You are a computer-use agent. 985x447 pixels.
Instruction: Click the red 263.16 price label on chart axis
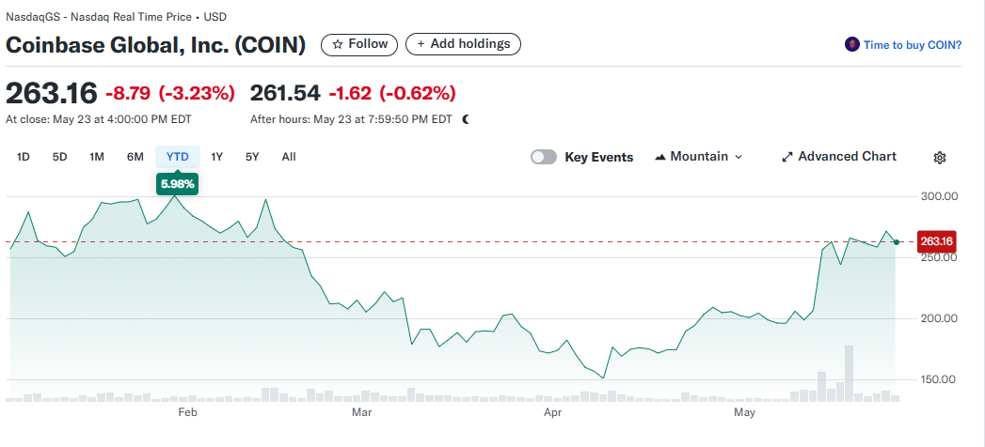pos(936,241)
